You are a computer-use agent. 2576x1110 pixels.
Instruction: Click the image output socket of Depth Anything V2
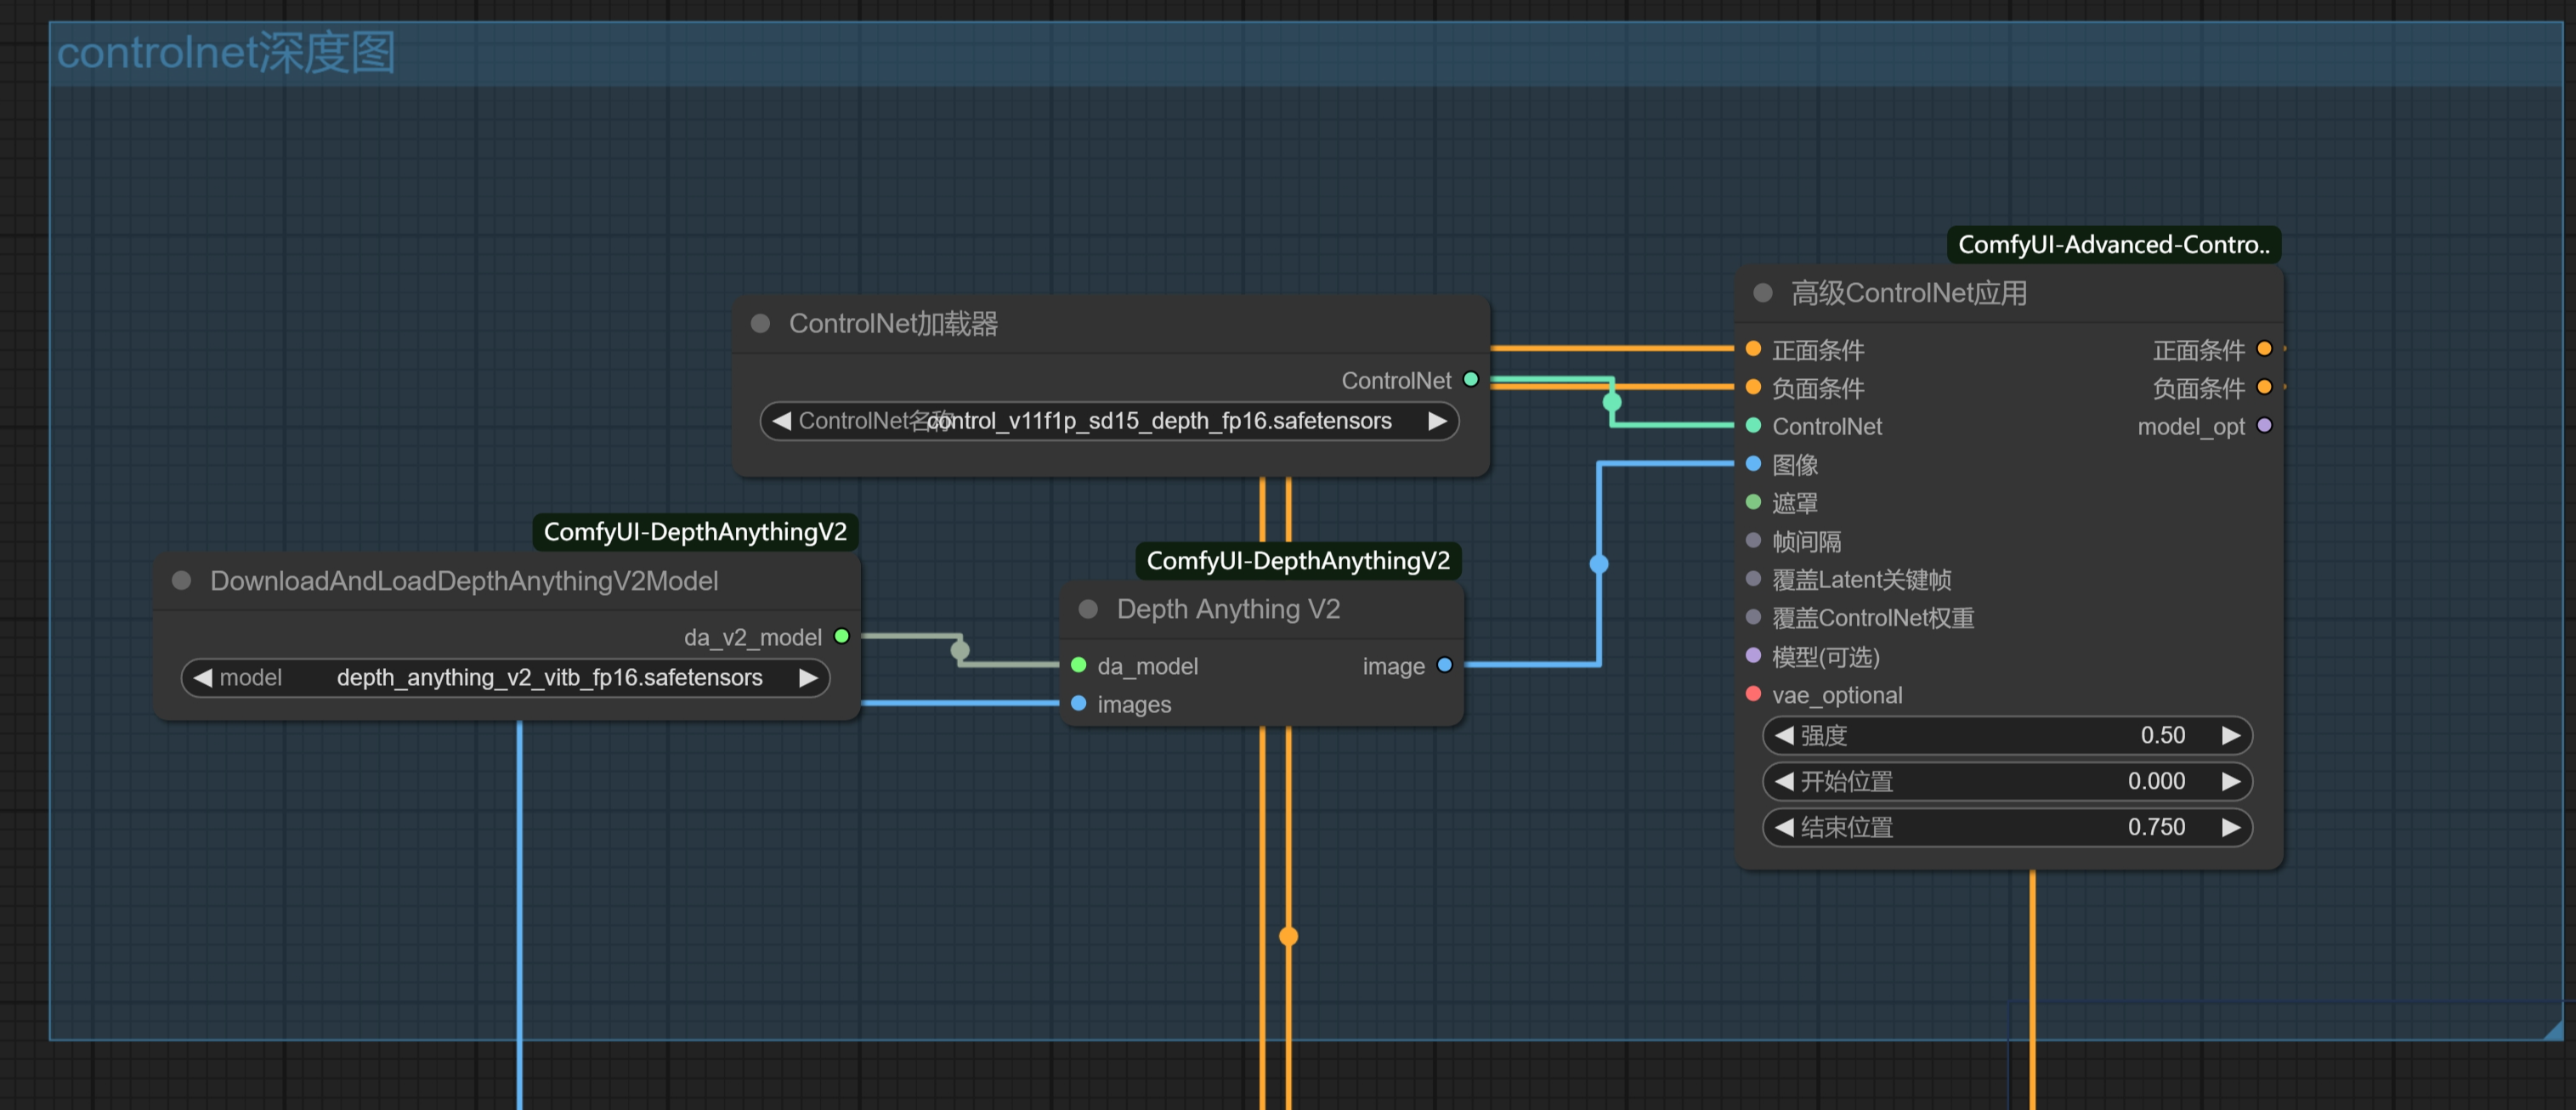tap(1445, 665)
